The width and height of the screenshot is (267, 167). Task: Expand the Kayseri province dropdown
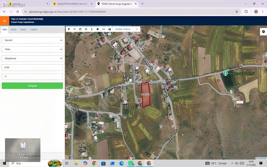tap(32, 40)
